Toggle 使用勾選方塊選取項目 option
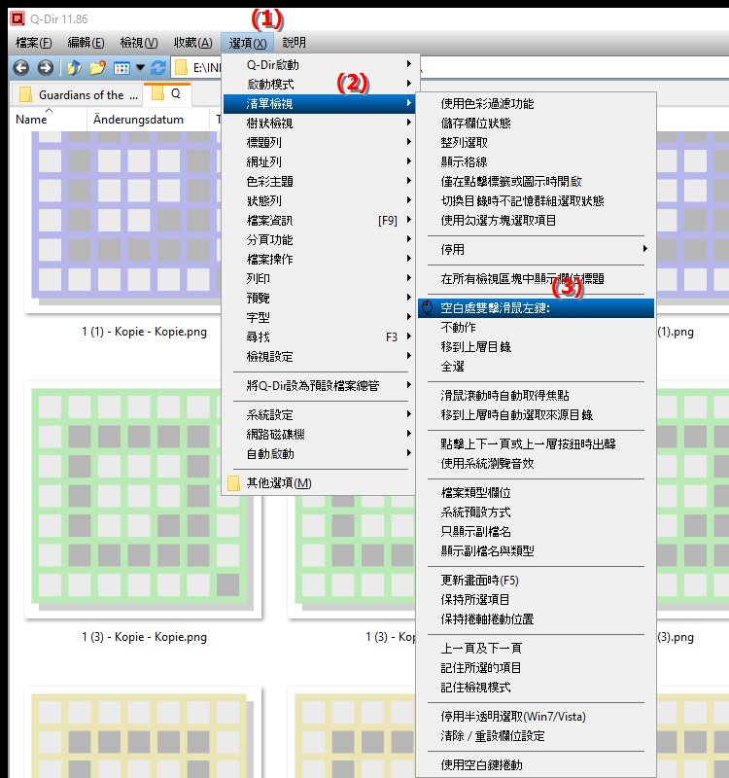Screen dimensions: 729x778 (x=537, y=221)
